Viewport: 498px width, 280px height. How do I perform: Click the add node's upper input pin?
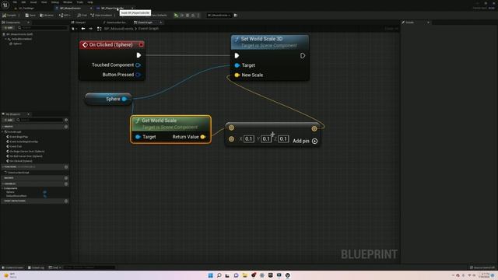tap(232, 128)
